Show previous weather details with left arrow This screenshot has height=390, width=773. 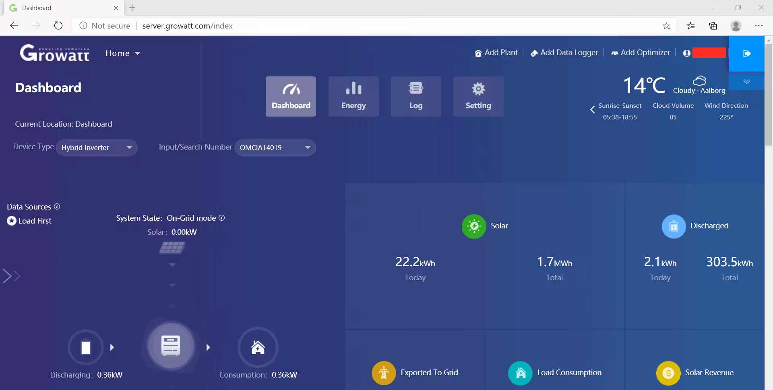[592, 109]
